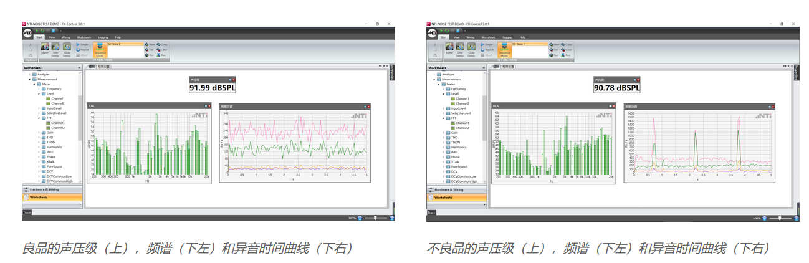Viewport: 809px width, 263px height.
Task: Click Ren sequence in left window ribbon
Action: (149, 55)
